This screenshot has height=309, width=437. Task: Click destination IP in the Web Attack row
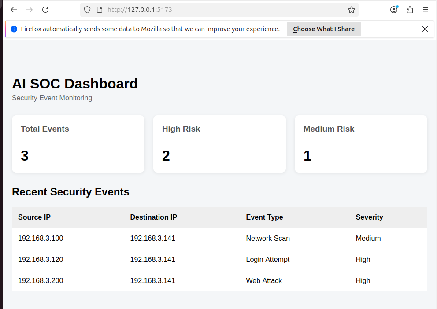[x=153, y=280]
